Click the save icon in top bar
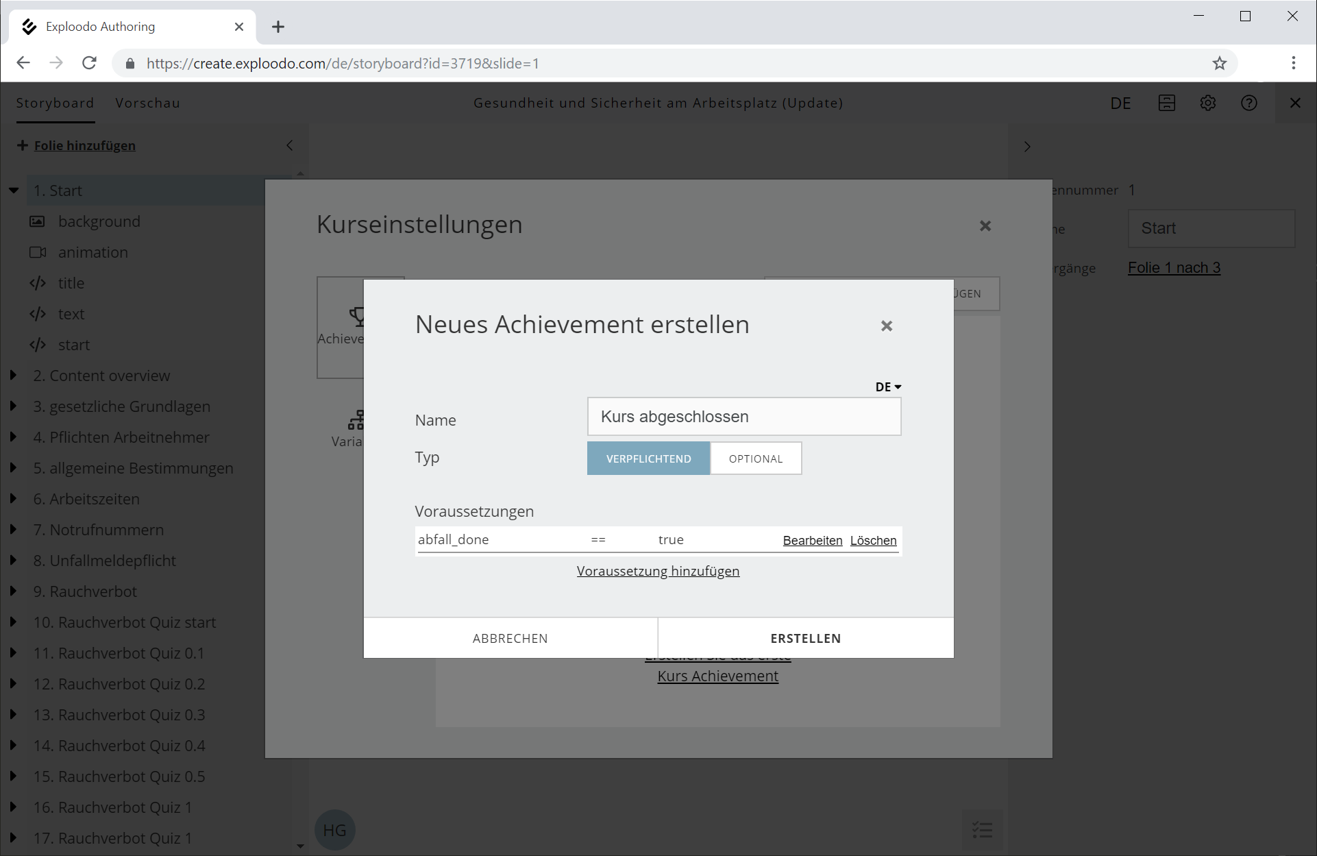The height and width of the screenshot is (856, 1317). point(1166,103)
